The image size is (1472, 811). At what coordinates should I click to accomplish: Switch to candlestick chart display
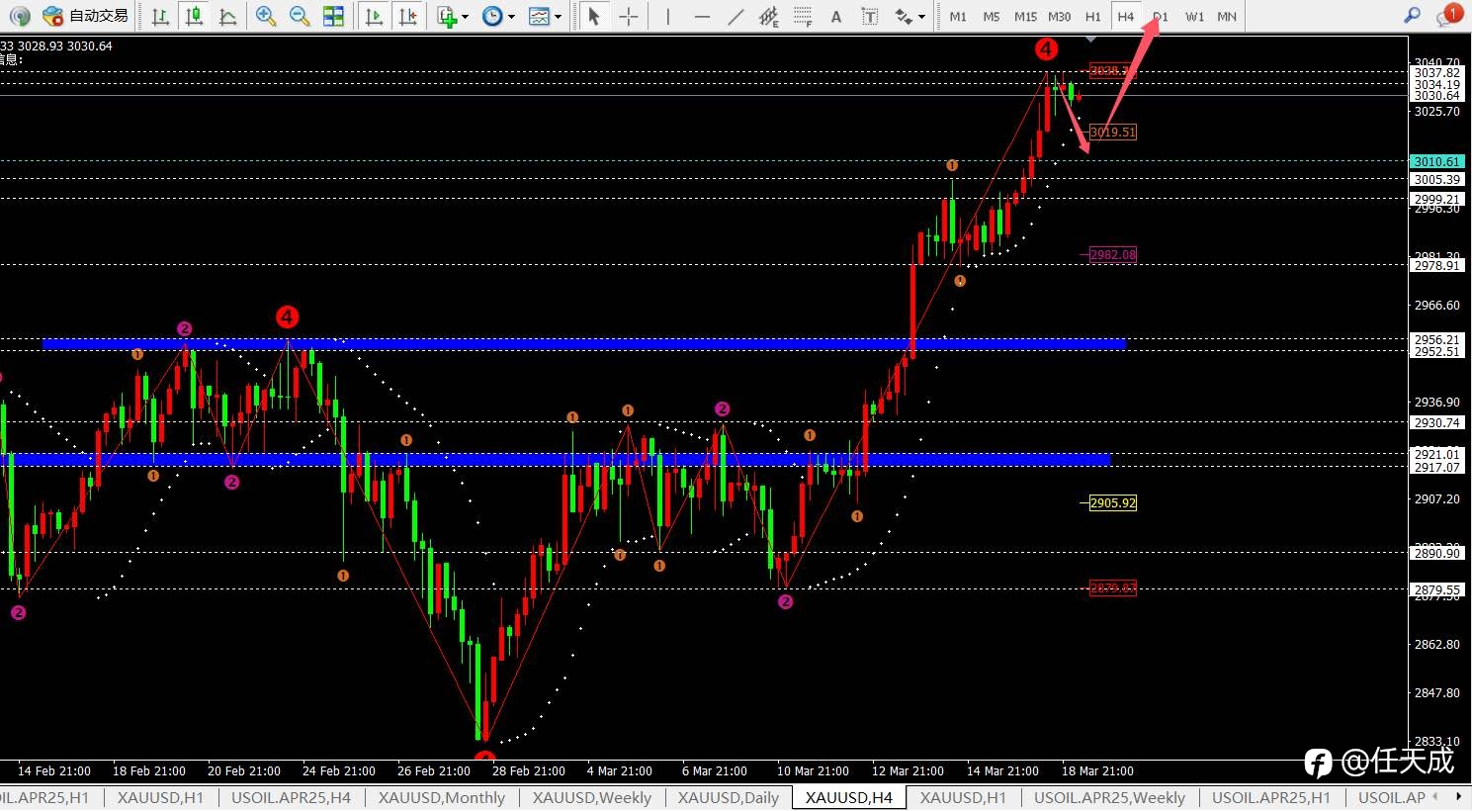(x=194, y=16)
